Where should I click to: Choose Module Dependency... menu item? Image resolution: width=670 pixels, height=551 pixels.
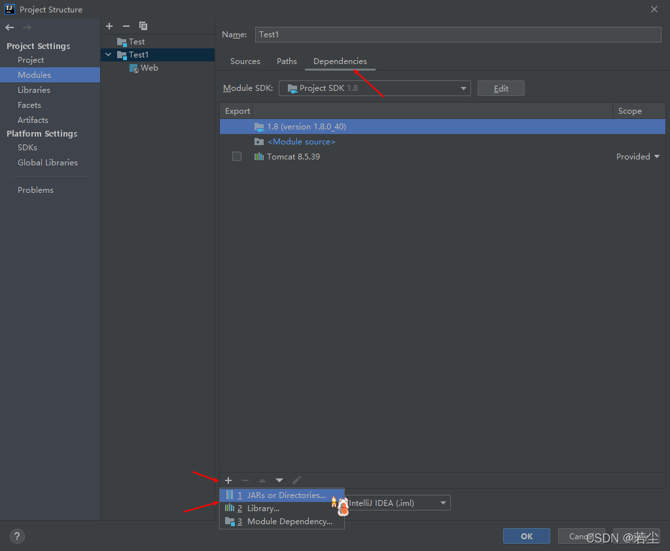[x=282, y=522]
